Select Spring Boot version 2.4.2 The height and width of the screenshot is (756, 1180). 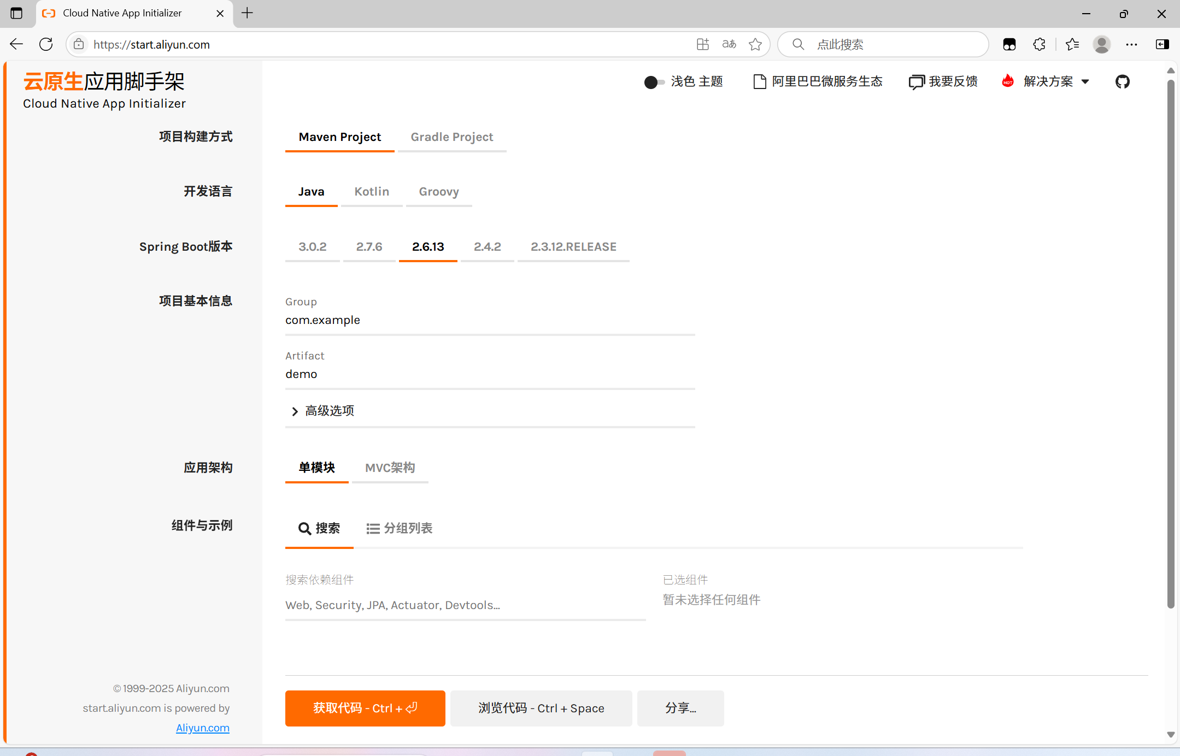487,247
